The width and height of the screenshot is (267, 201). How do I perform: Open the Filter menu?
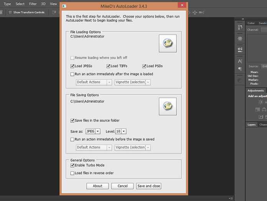tap(33, 4)
